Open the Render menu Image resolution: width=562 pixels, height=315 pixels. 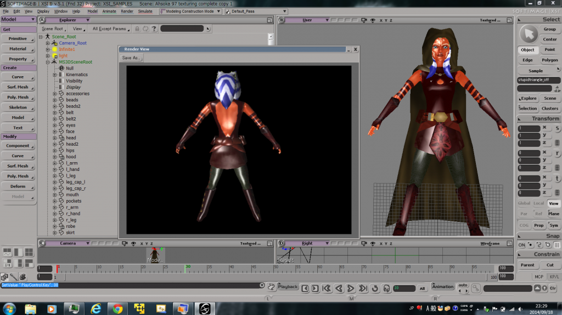pyautogui.click(x=127, y=12)
